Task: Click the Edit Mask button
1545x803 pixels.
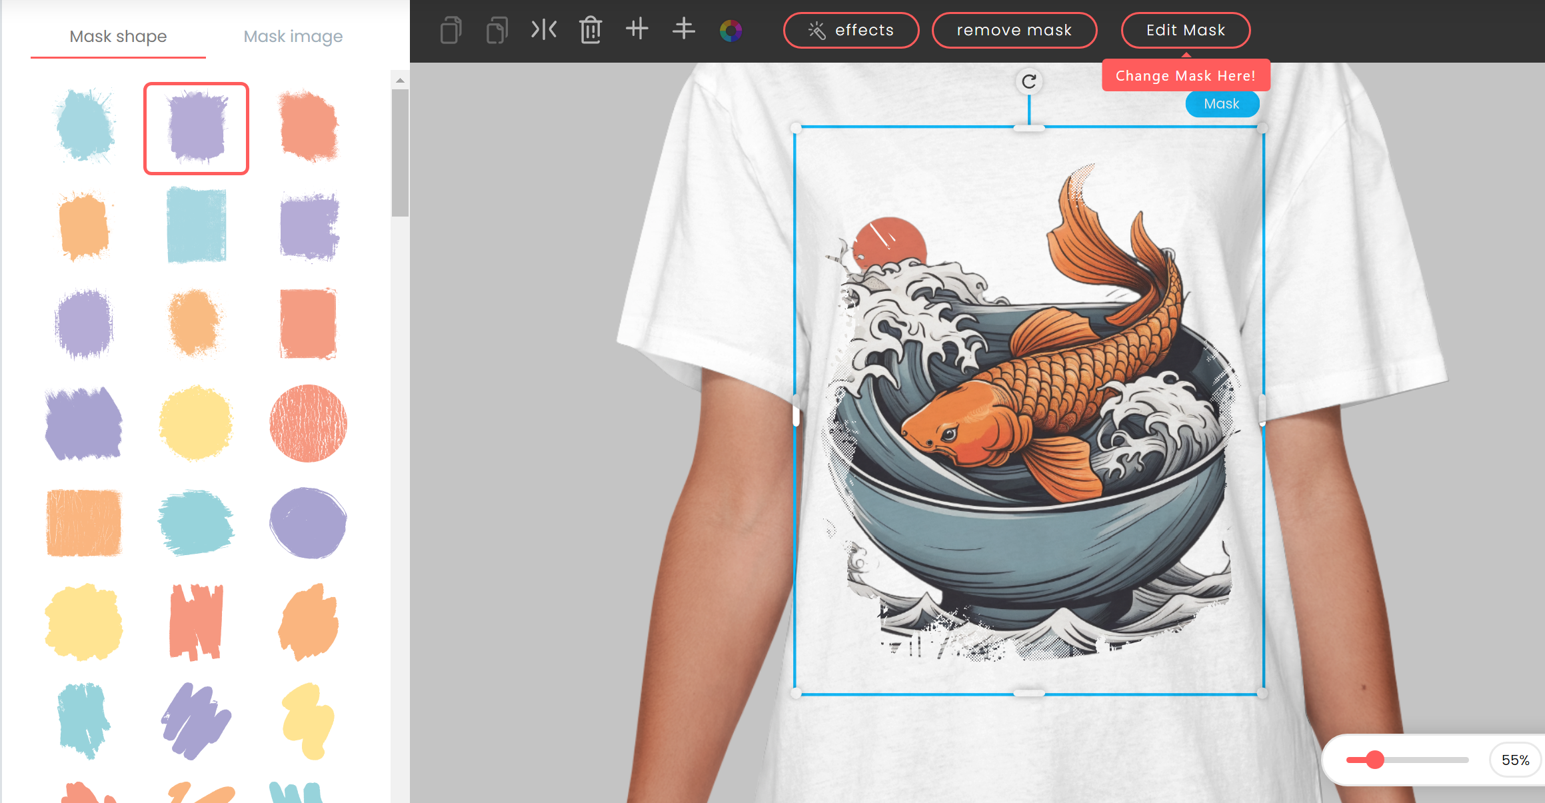Action: (x=1186, y=30)
